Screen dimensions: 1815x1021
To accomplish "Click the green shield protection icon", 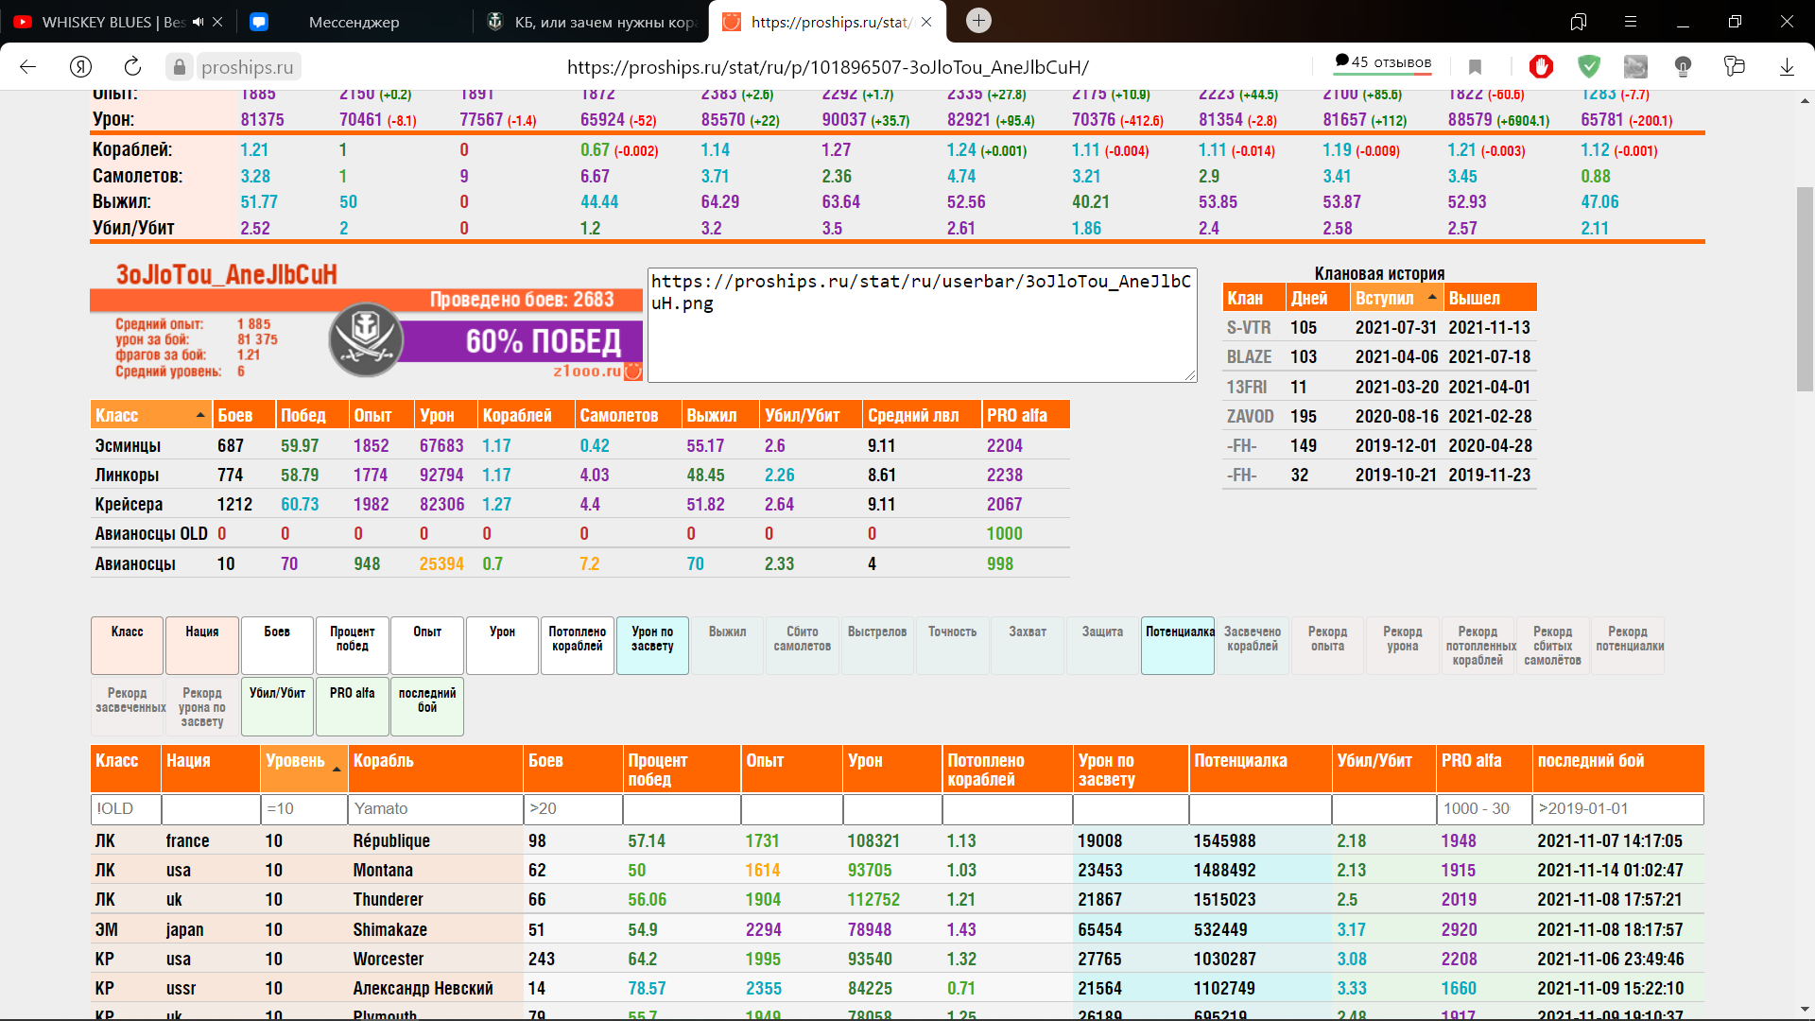I will click(x=1589, y=66).
